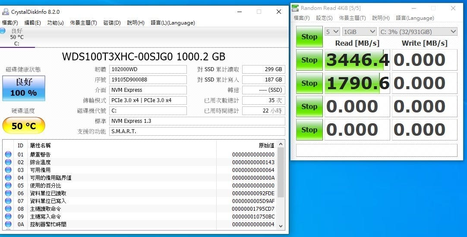Click drive model WDS100T3XHC-00SJG0 1000.2 GB title
This screenshot has height=237, width=467.
click(x=144, y=56)
